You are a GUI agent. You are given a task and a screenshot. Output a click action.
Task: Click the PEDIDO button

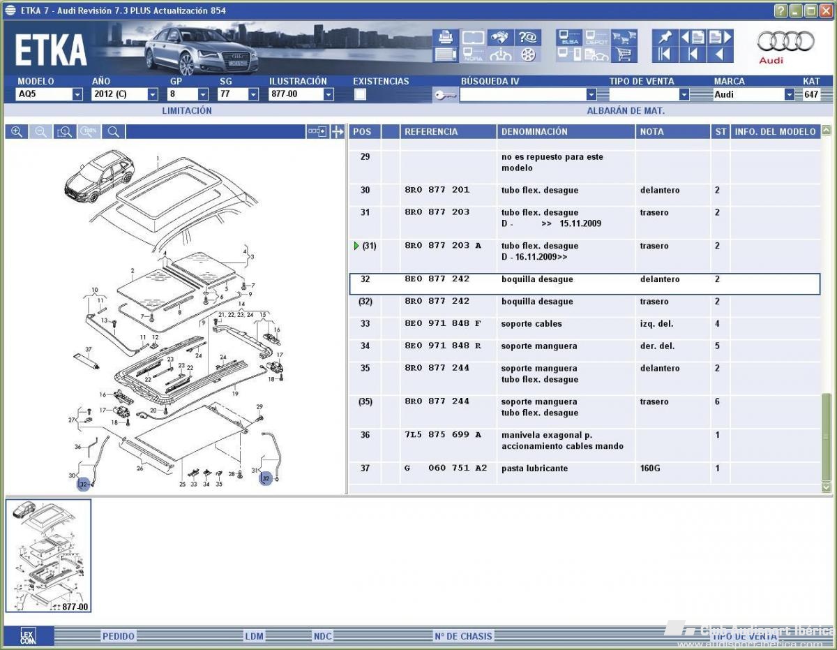[119, 636]
